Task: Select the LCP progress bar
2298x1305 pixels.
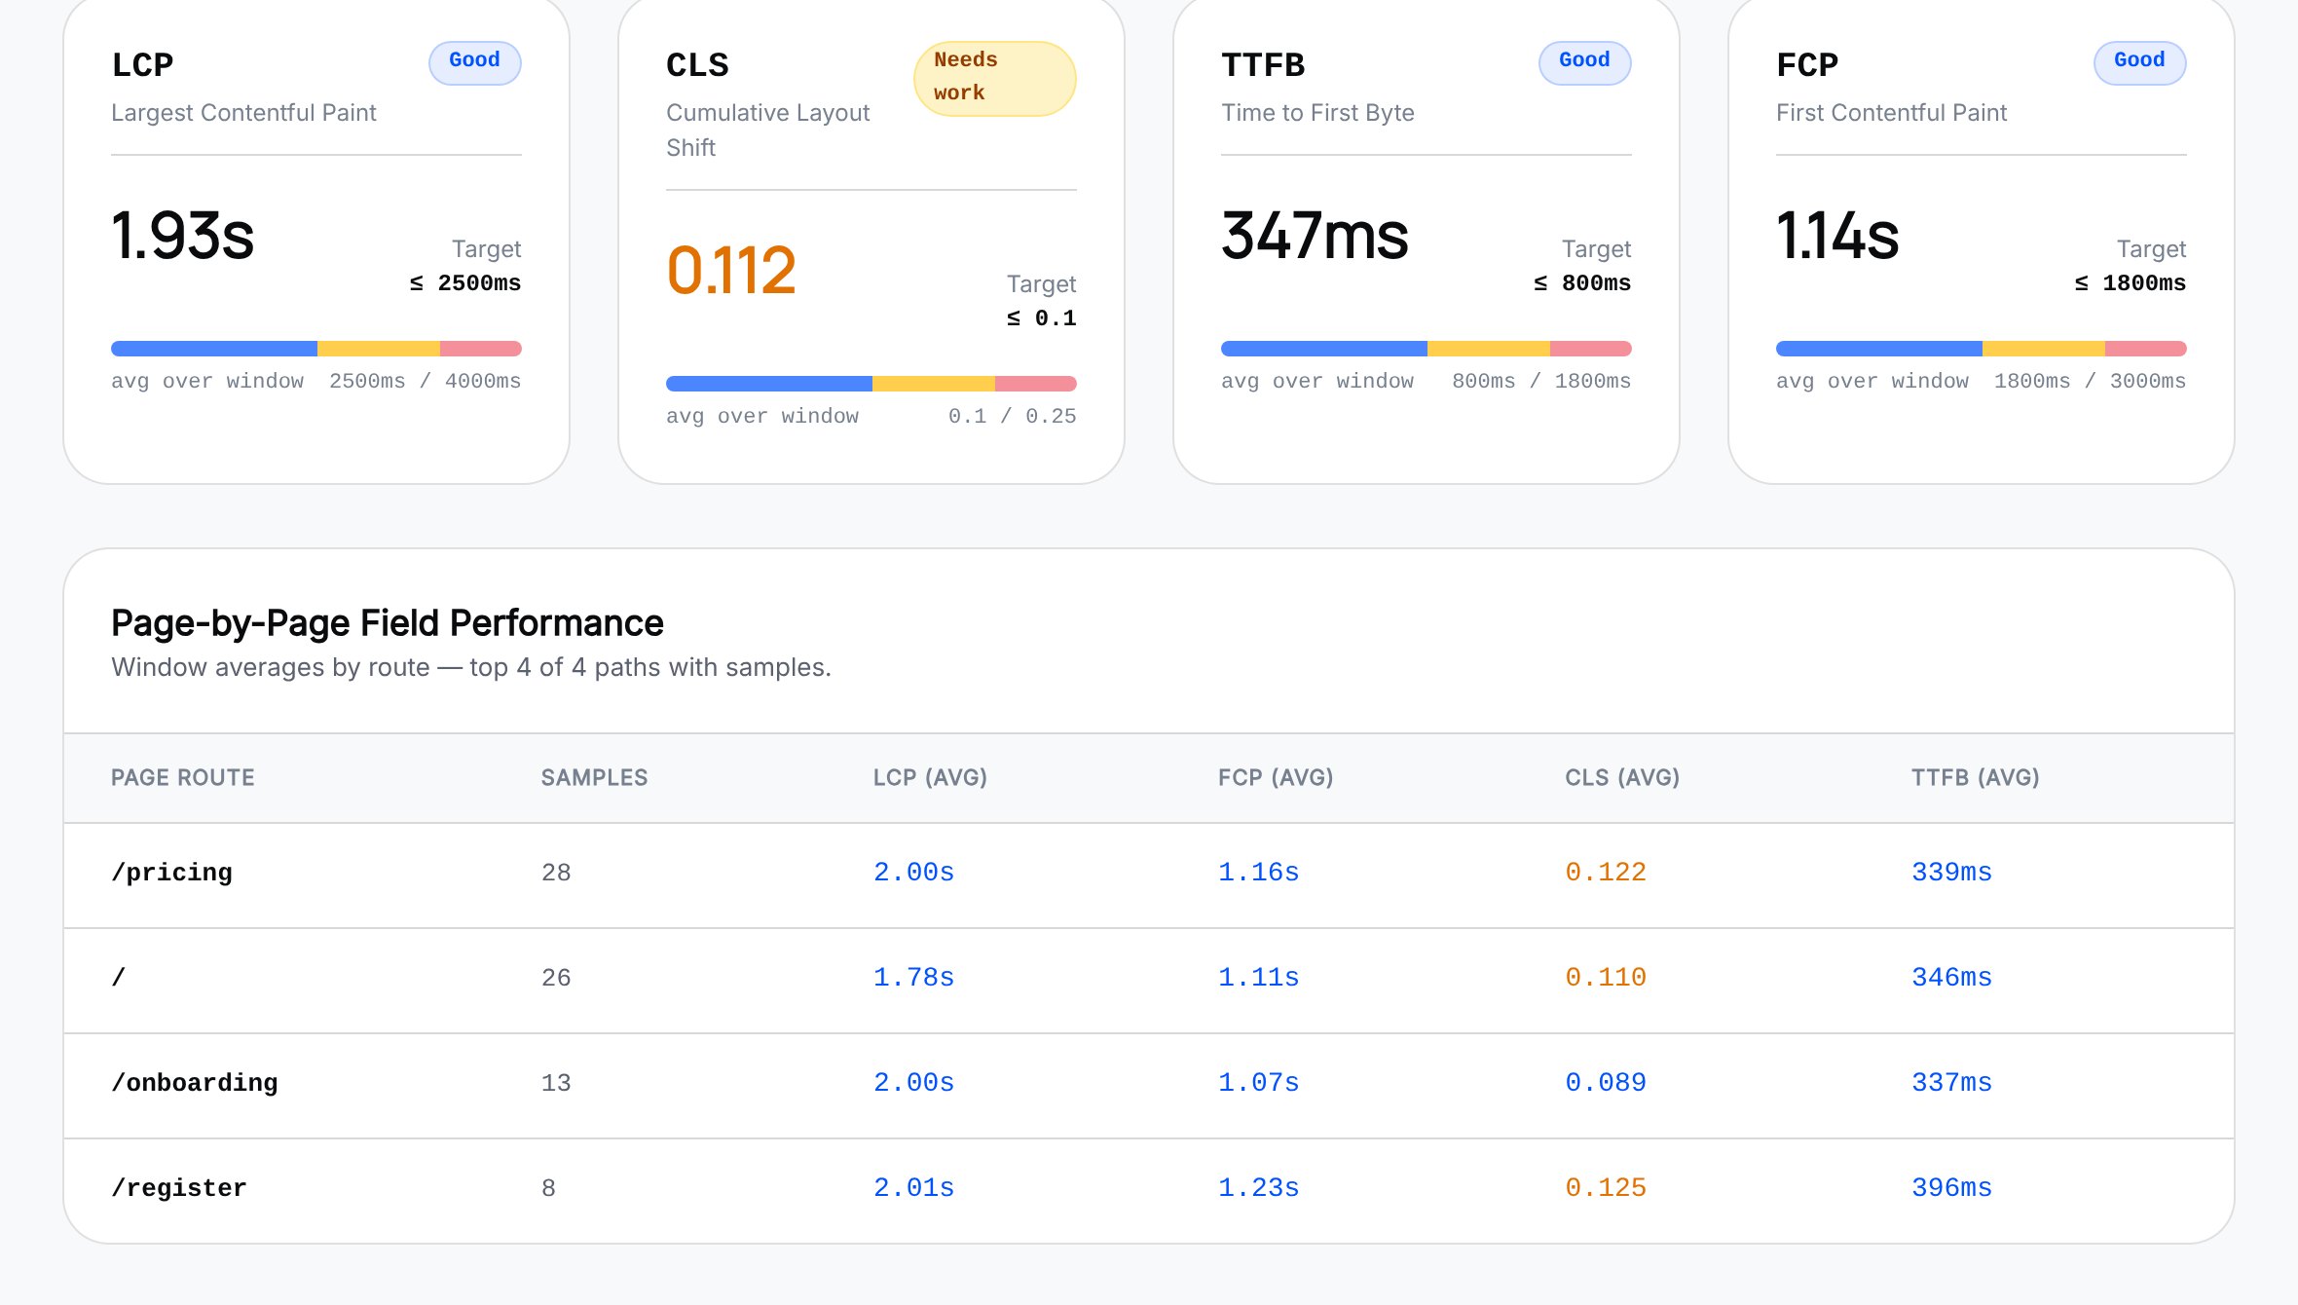Action: click(316, 349)
